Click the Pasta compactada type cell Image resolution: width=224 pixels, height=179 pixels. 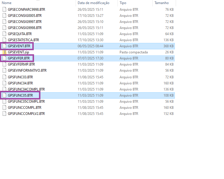[x=134, y=52]
